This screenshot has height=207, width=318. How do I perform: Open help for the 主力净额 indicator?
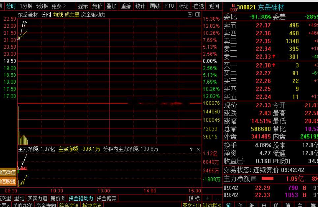coord(191,149)
